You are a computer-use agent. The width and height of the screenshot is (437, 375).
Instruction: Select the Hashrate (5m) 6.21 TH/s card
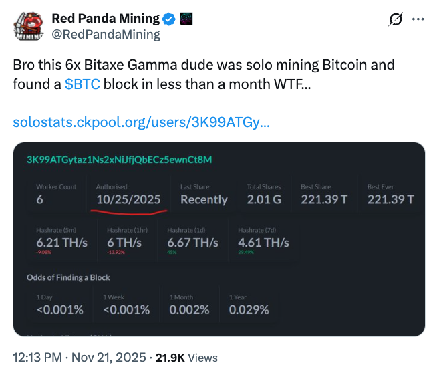62,239
